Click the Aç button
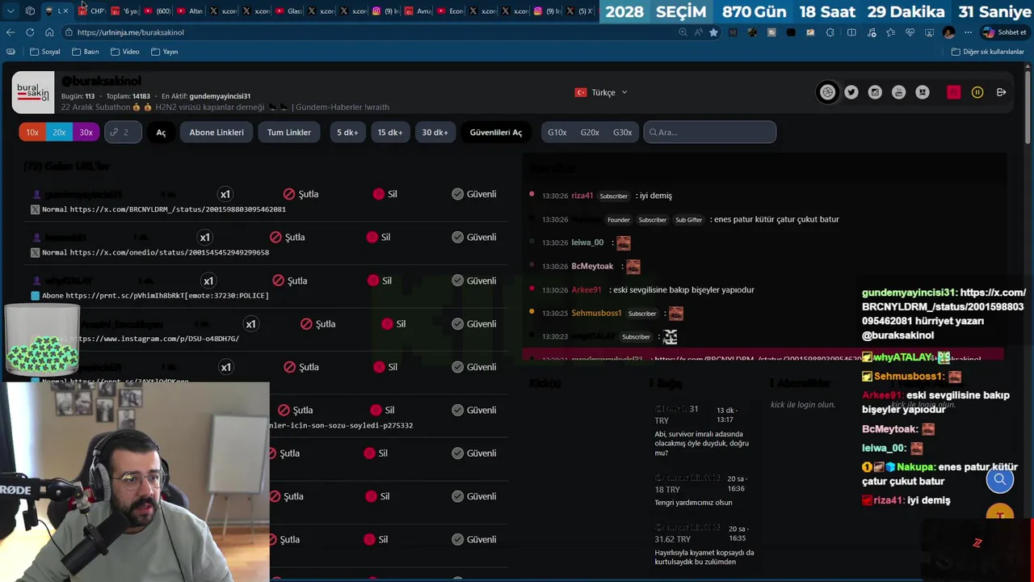This screenshot has height=582, width=1034. pyautogui.click(x=161, y=133)
